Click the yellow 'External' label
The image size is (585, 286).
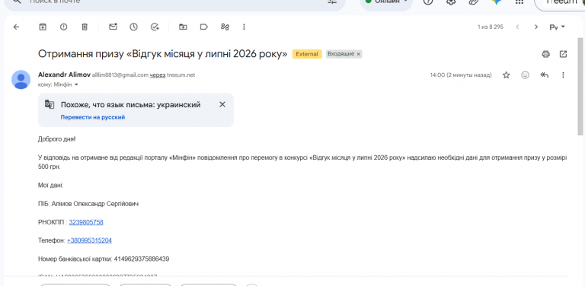[307, 54]
